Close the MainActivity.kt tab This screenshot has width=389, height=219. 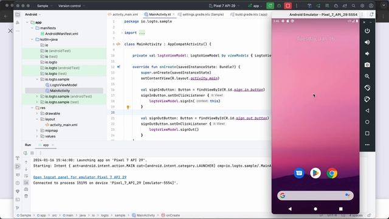(173, 15)
